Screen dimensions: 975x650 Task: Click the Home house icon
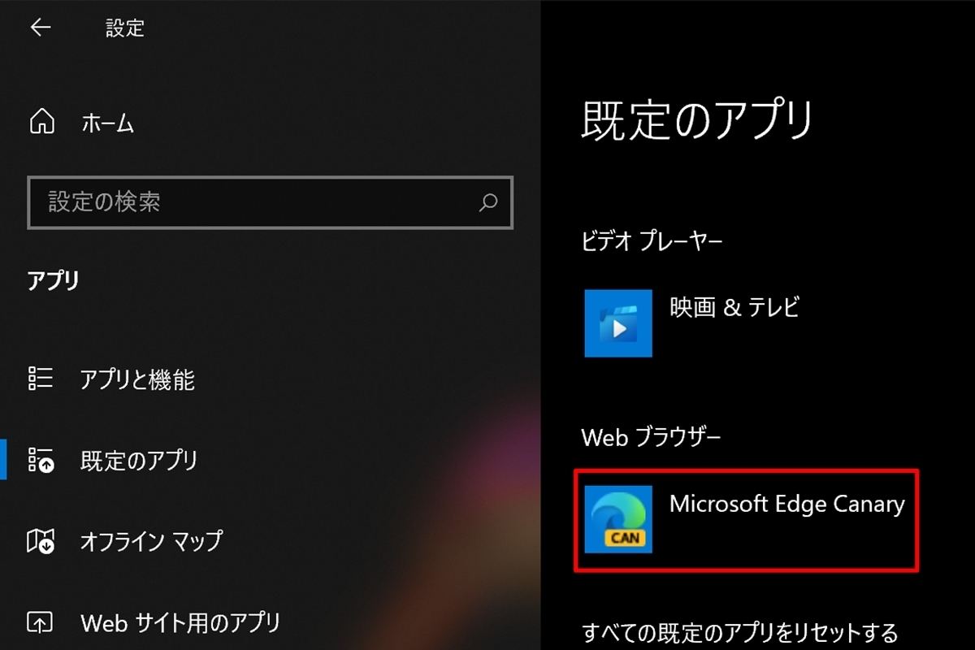pos(41,123)
